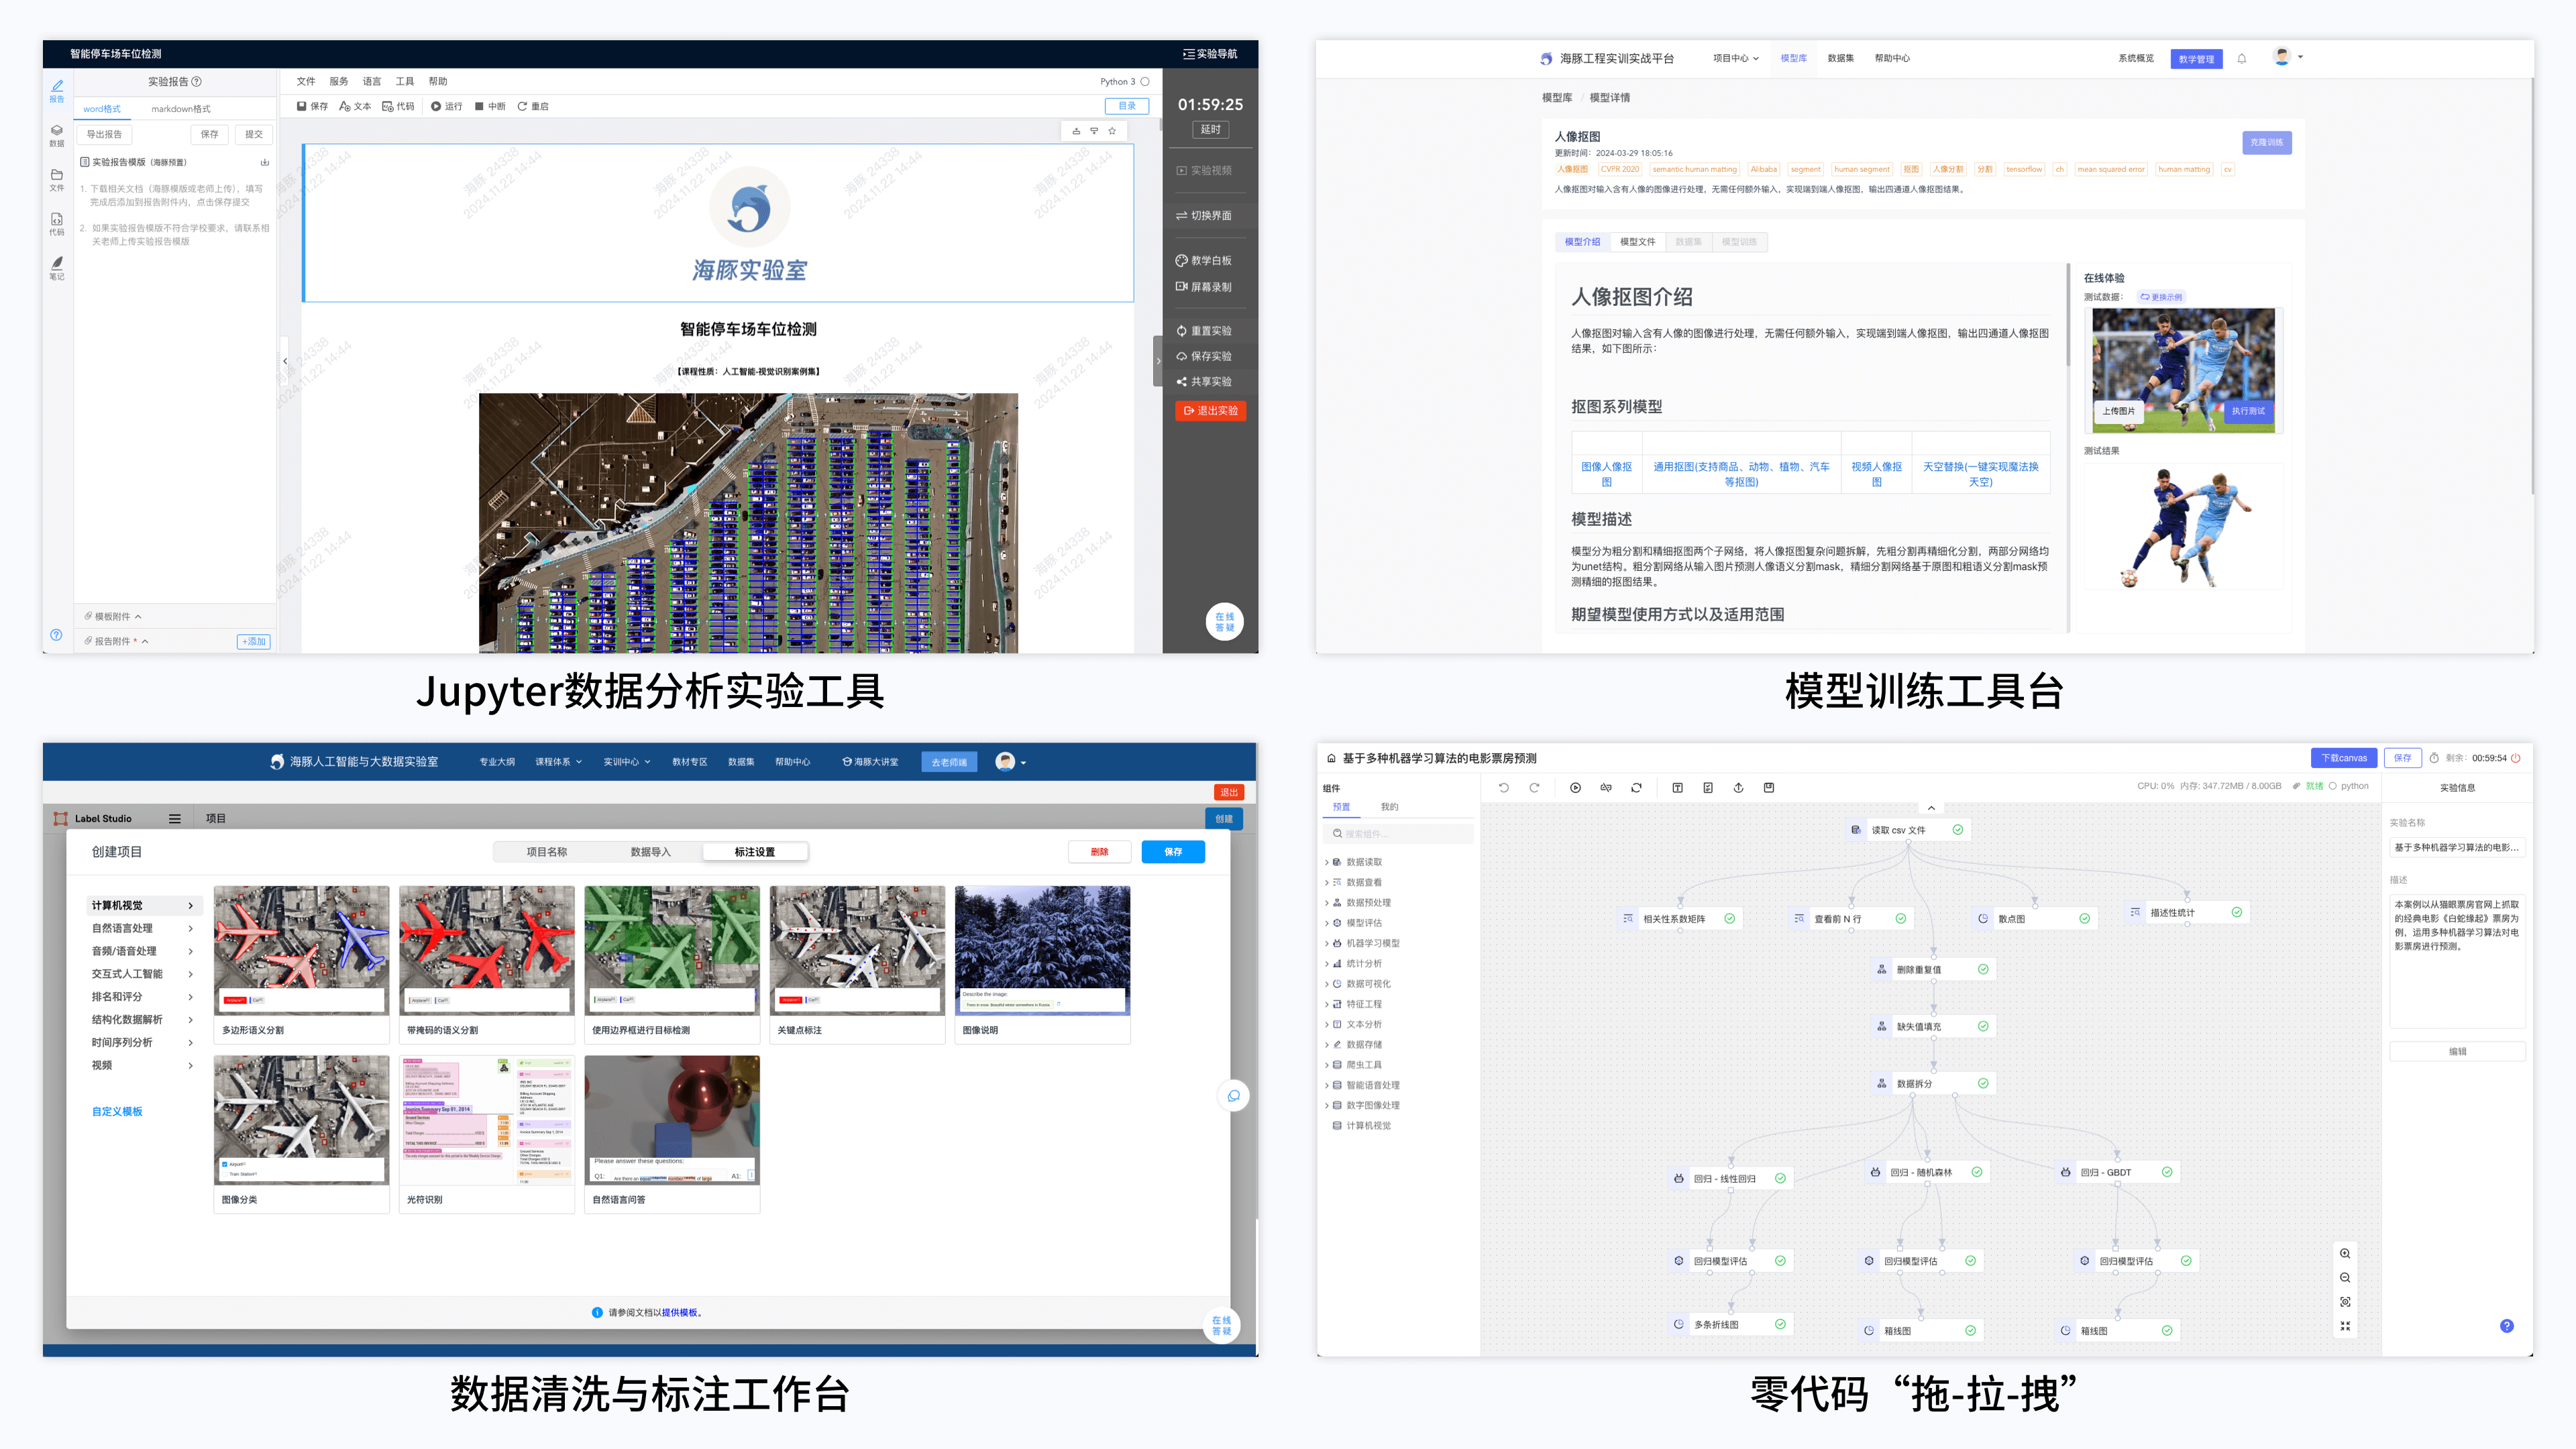Switch to 我的 components tab

click(x=1389, y=807)
